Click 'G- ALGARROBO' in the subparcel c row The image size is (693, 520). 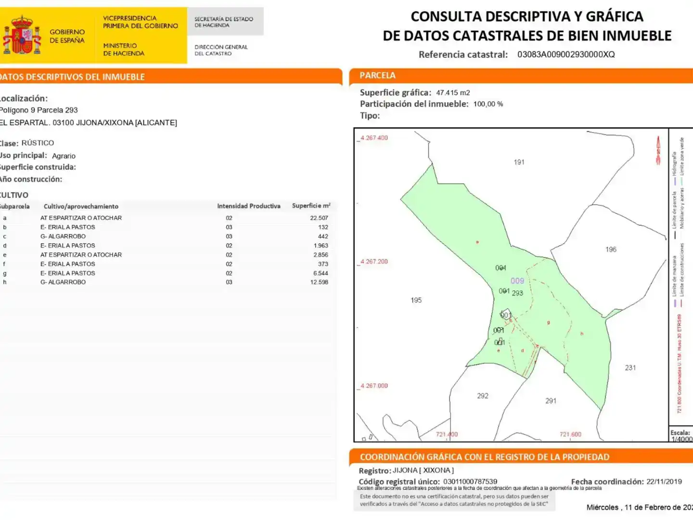63,236
